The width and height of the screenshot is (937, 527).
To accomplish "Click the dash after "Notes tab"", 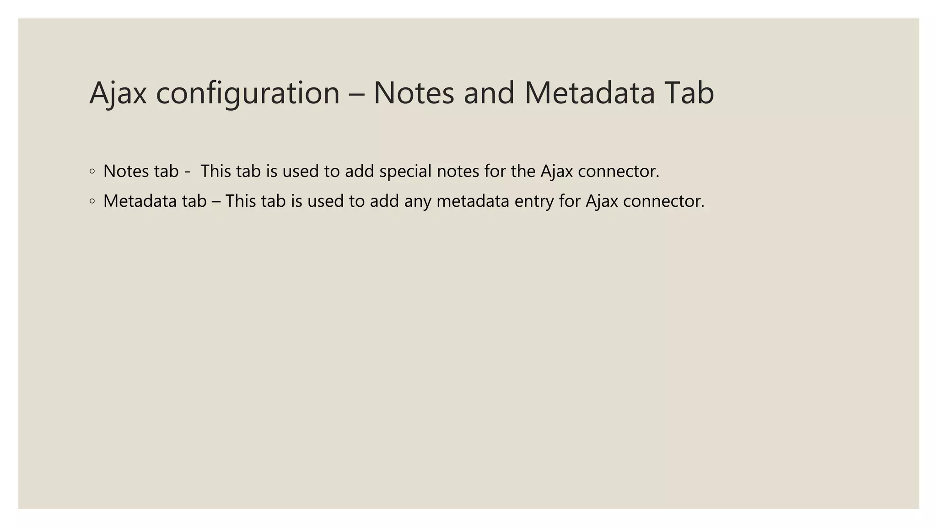I will click(187, 172).
